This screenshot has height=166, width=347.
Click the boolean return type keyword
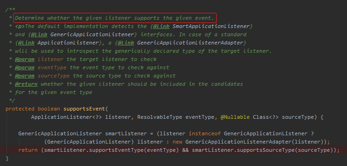click(x=49, y=109)
